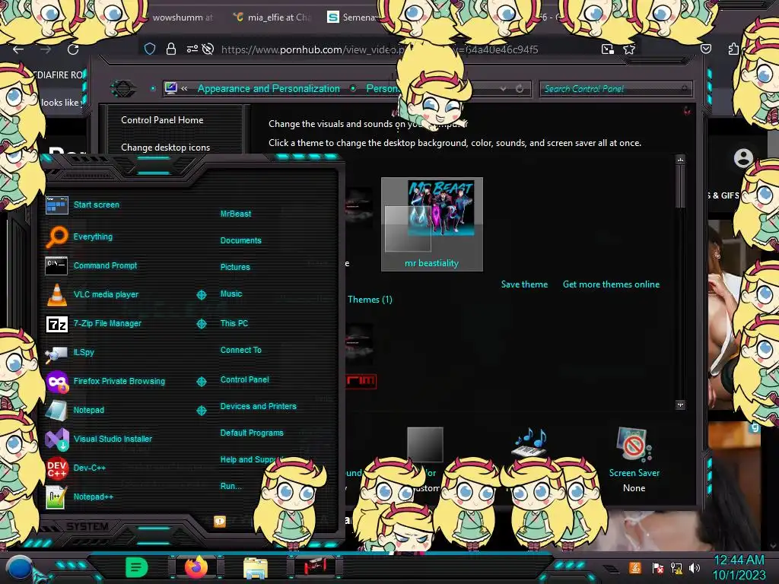779x584 pixels.
Task: Expand VLC media player jump list
Action: click(x=201, y=295)
